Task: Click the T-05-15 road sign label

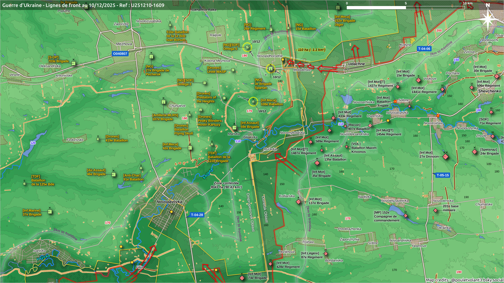Action: tap(443, 175)
